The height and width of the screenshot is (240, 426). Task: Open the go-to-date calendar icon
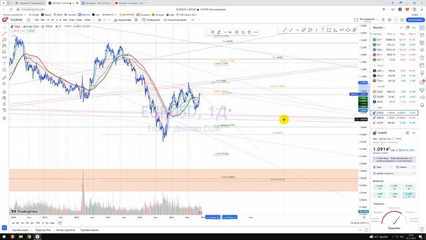click(60, 223)
